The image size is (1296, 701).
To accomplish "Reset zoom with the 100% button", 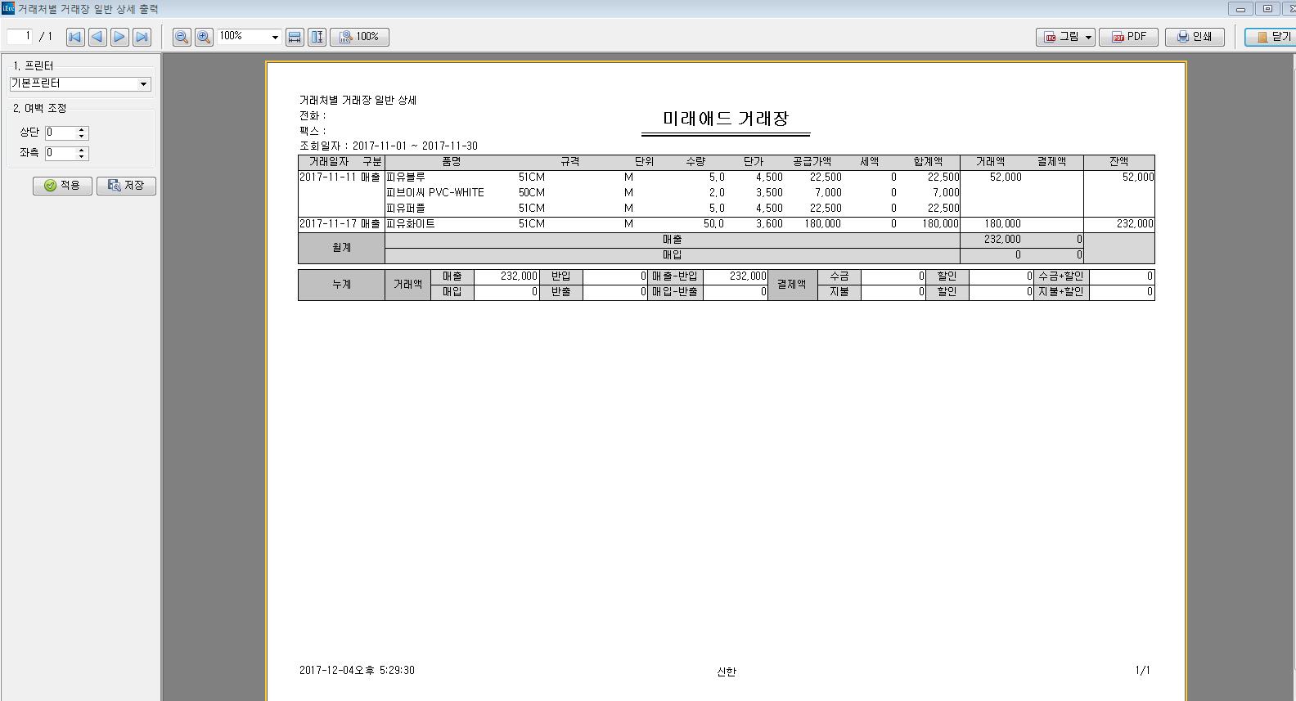I will click(x=359, y=37).
